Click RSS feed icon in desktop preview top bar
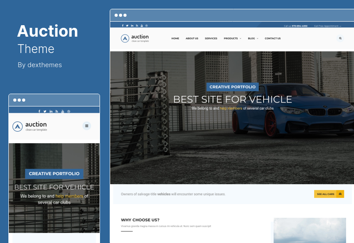This screenshot has height=243, width=354. (x=137, y=26)
